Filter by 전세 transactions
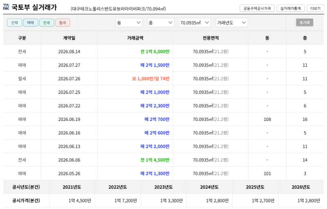Image resolution: width=327 pixels, height=209 pixels. coord(47,23)
